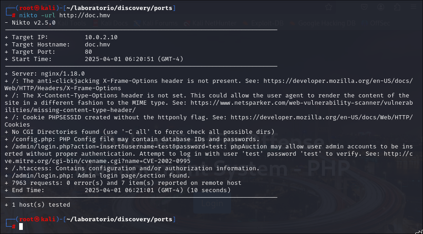The image size is (423, 234).
Task: Open the Pocket save icon
Action: [364, 7]
